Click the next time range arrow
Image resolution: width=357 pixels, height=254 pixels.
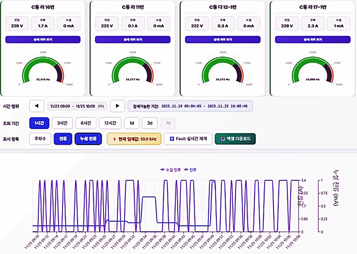click(x=117, y=106)
